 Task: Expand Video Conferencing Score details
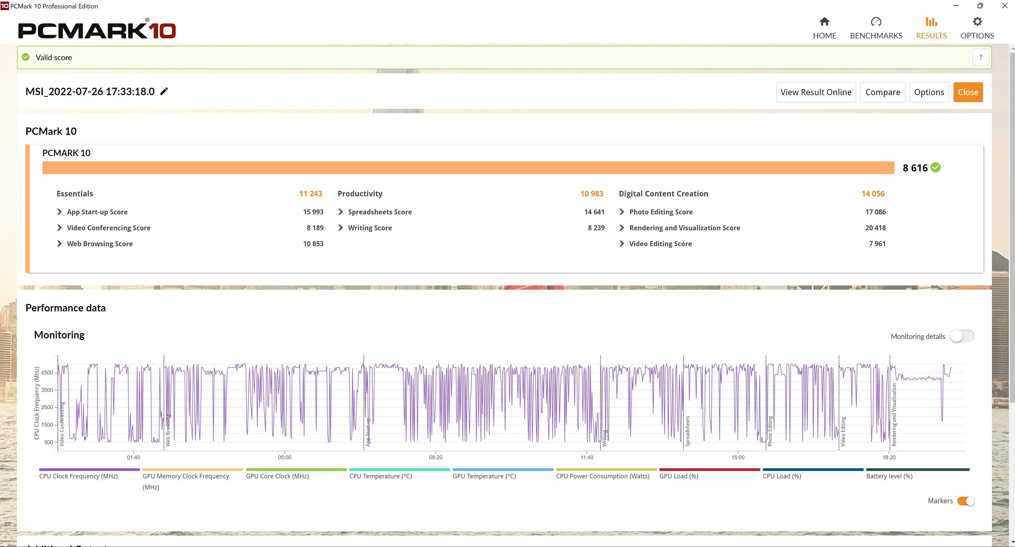point(59,228)
